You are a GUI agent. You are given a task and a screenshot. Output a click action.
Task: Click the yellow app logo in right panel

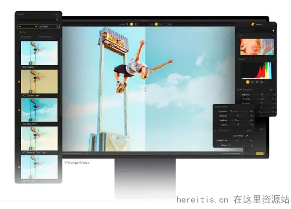pos(253,24)
